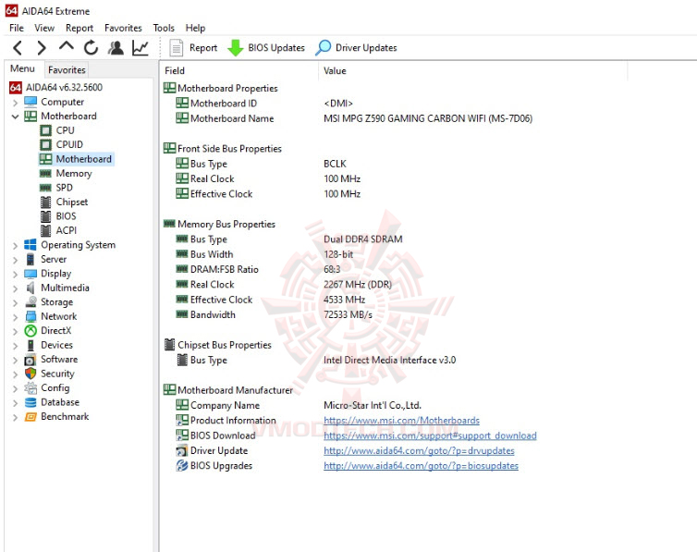Select the Memory icon in the tree
The image size is (697, 552).
pos(45,173)
